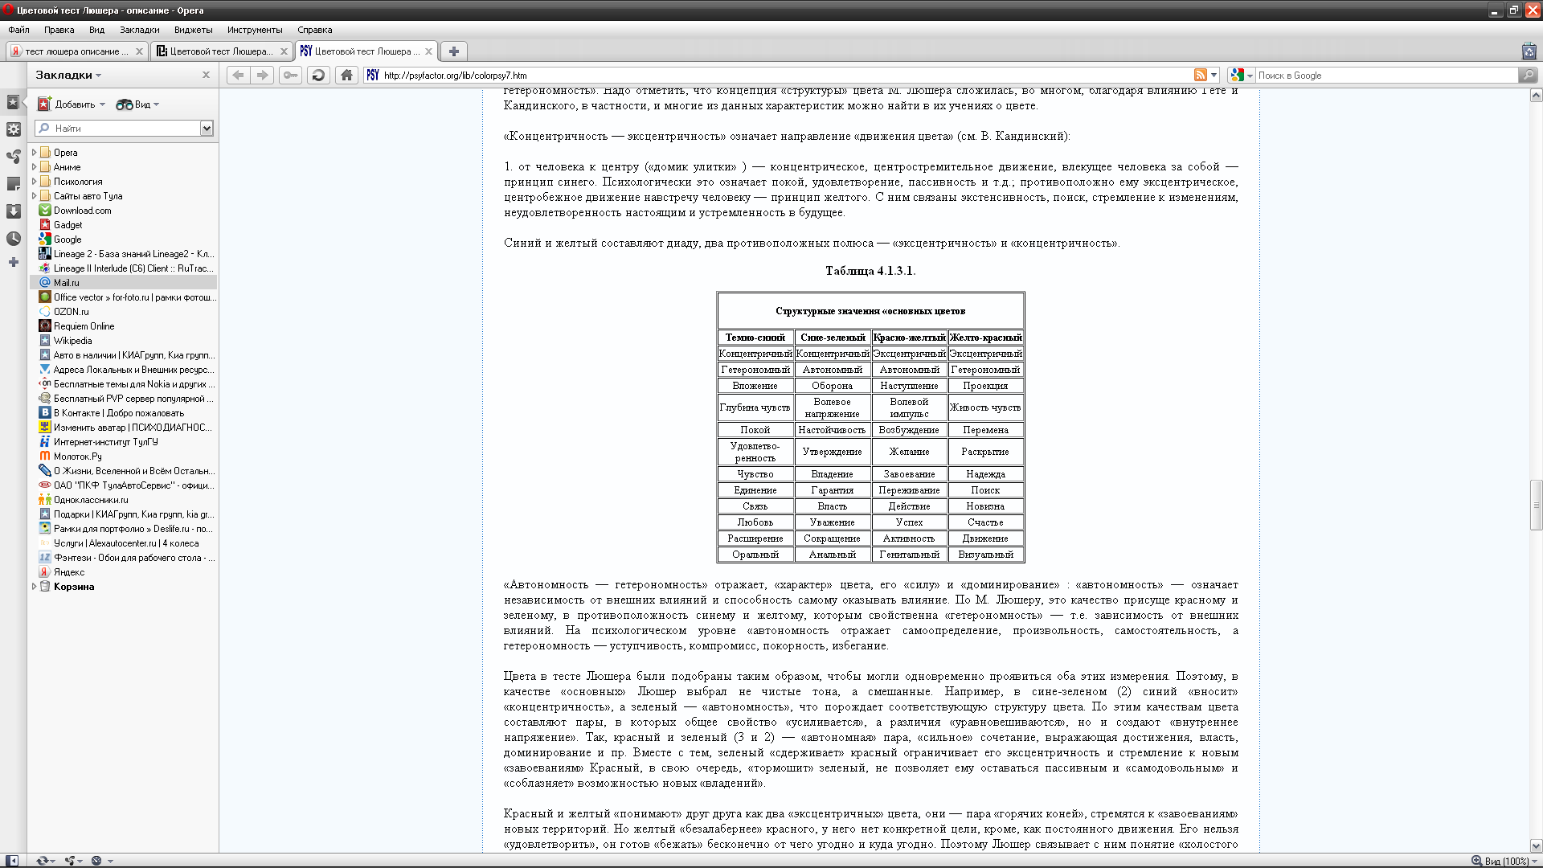
Task: Open the Notes panel icon
Action: [x=13, y=184]
